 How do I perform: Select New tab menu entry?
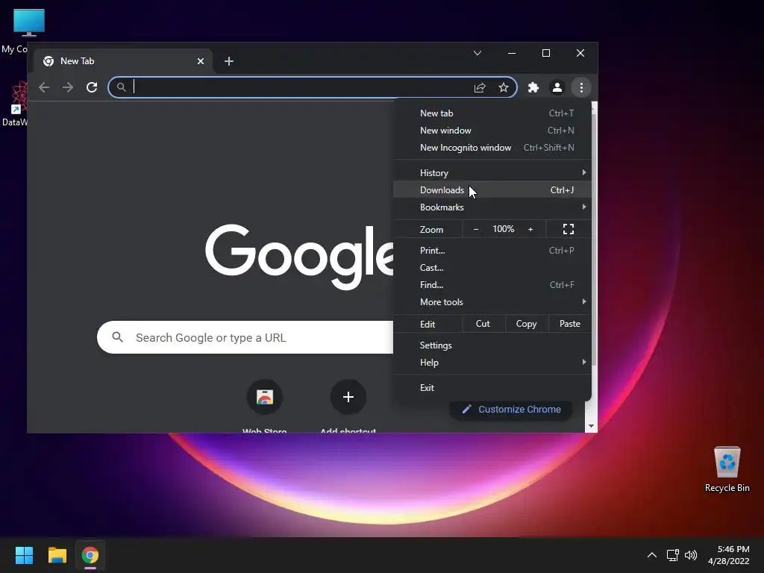(x=492, y=113)
